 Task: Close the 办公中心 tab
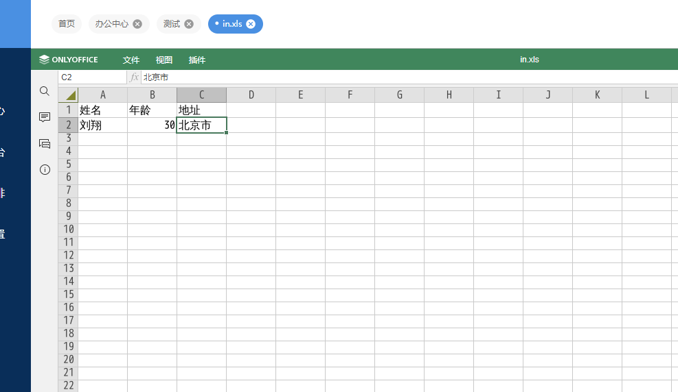tap(137, 24)
